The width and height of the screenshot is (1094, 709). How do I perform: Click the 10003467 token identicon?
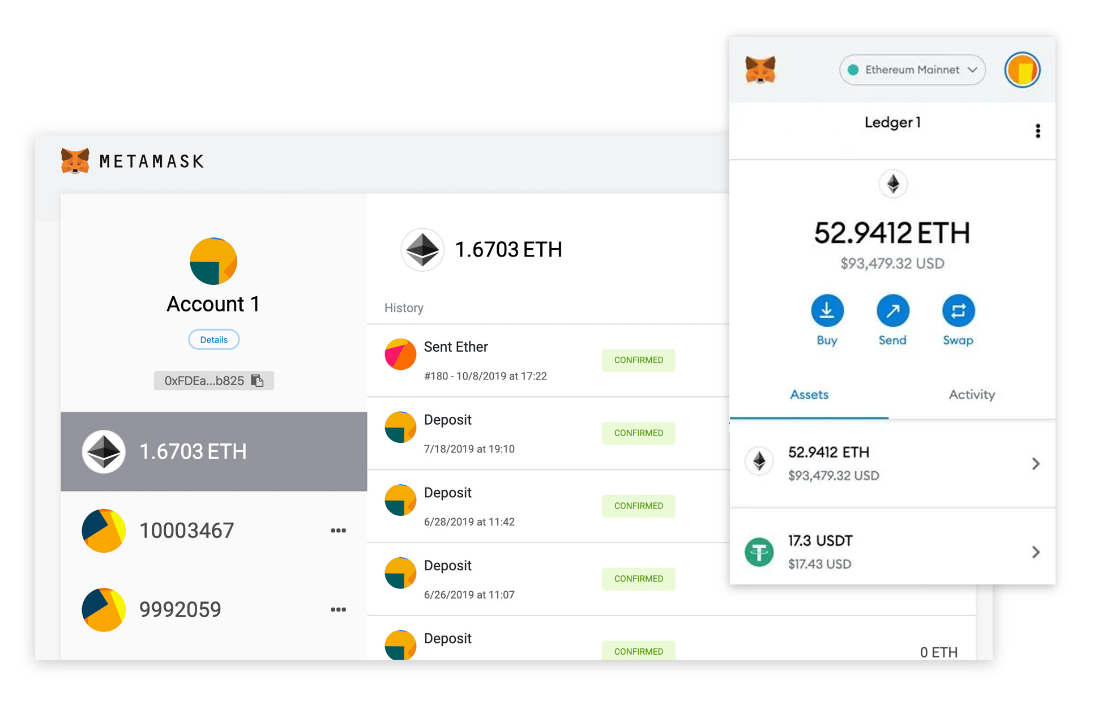pos(103,531)
